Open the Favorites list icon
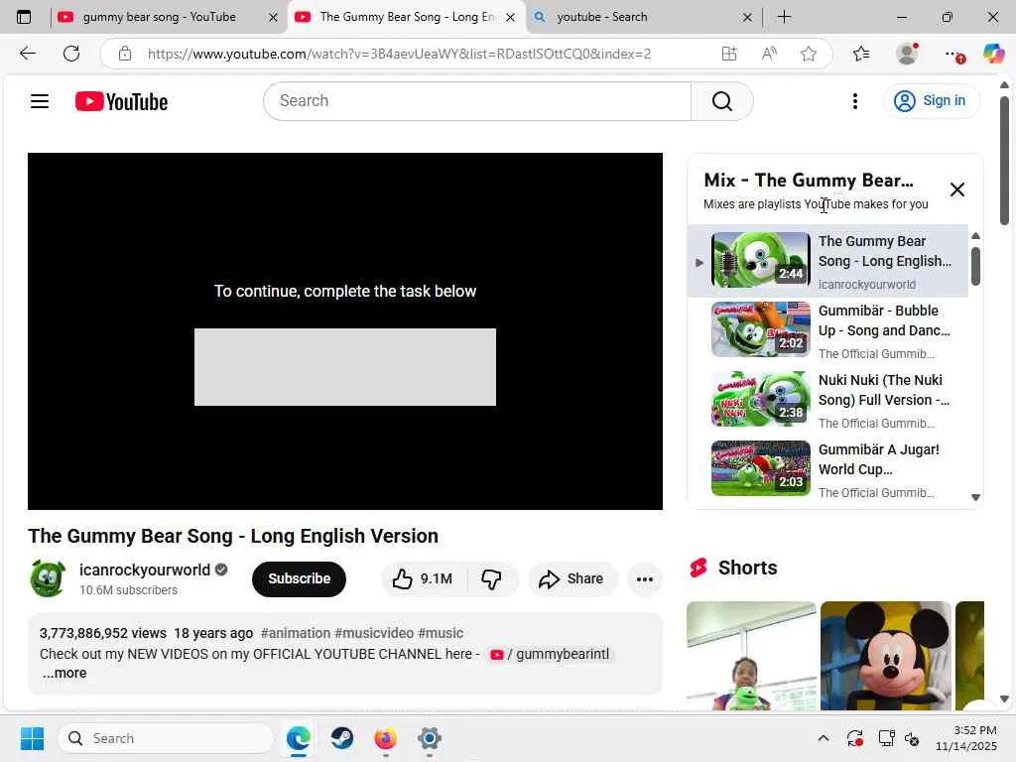 click(861, 54)
